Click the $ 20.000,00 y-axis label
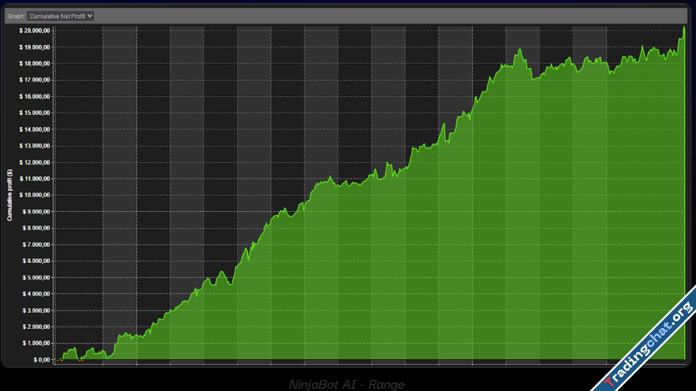The image size is (696, 391). tap(35, 30)
